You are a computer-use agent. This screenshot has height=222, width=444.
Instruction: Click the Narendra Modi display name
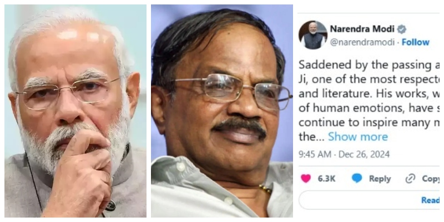pyautogui.click(x=362, y=29)
